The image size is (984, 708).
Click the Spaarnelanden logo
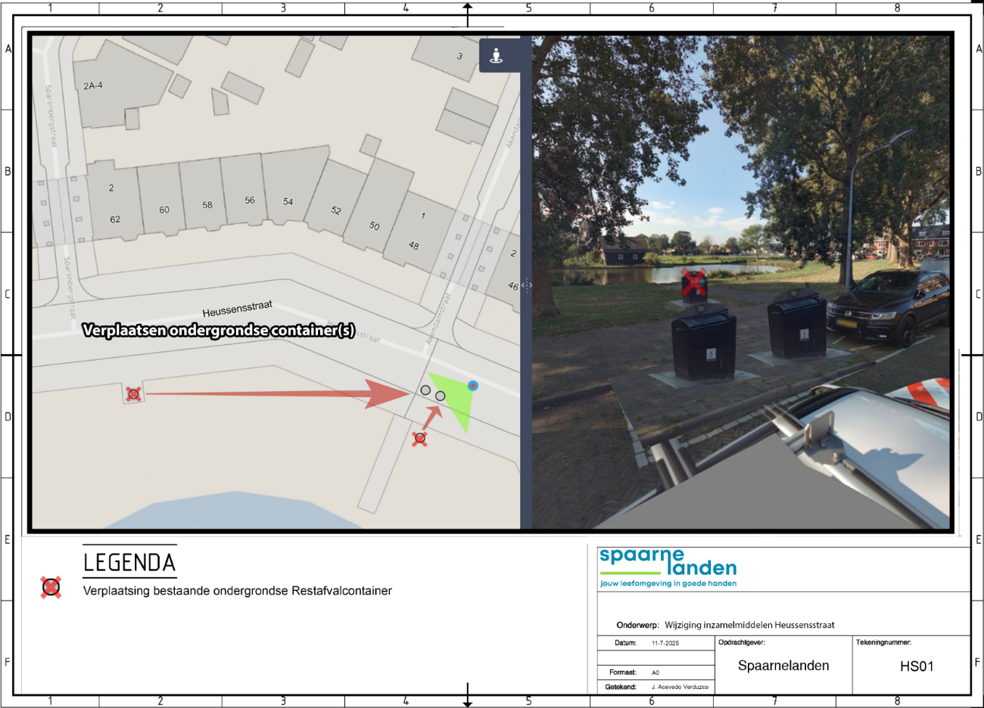[668, 567]
